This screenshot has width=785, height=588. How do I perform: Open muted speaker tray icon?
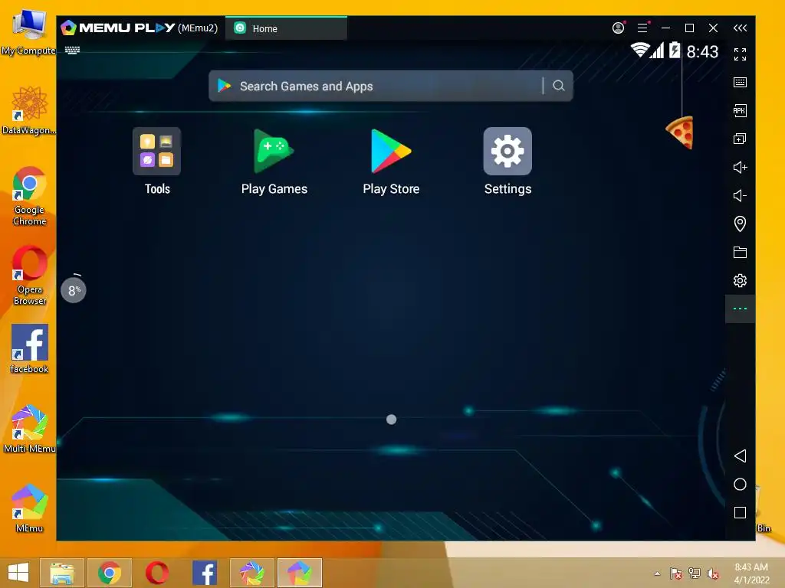pyautogui.click(x=713, y=573)
